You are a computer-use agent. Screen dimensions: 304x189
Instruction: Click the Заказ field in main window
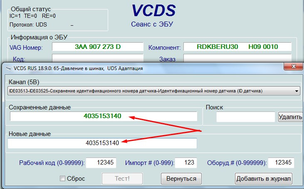pyautogui.click(x=237, y=58)
